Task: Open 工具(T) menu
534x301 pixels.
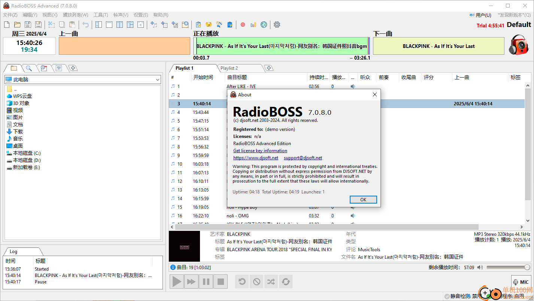Action: click(101, 15)
